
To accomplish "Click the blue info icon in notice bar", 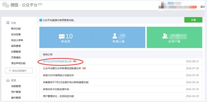I will 41,20.
